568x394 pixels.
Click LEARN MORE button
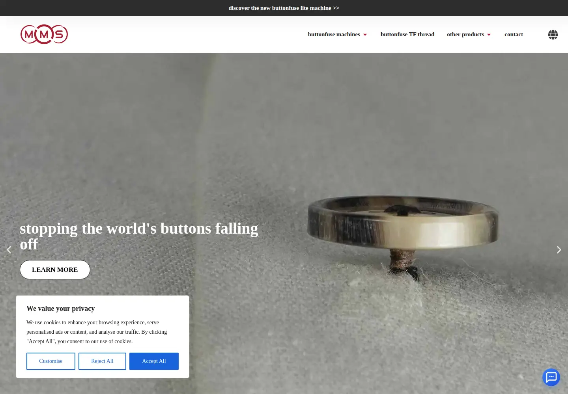tap(55, 269)
